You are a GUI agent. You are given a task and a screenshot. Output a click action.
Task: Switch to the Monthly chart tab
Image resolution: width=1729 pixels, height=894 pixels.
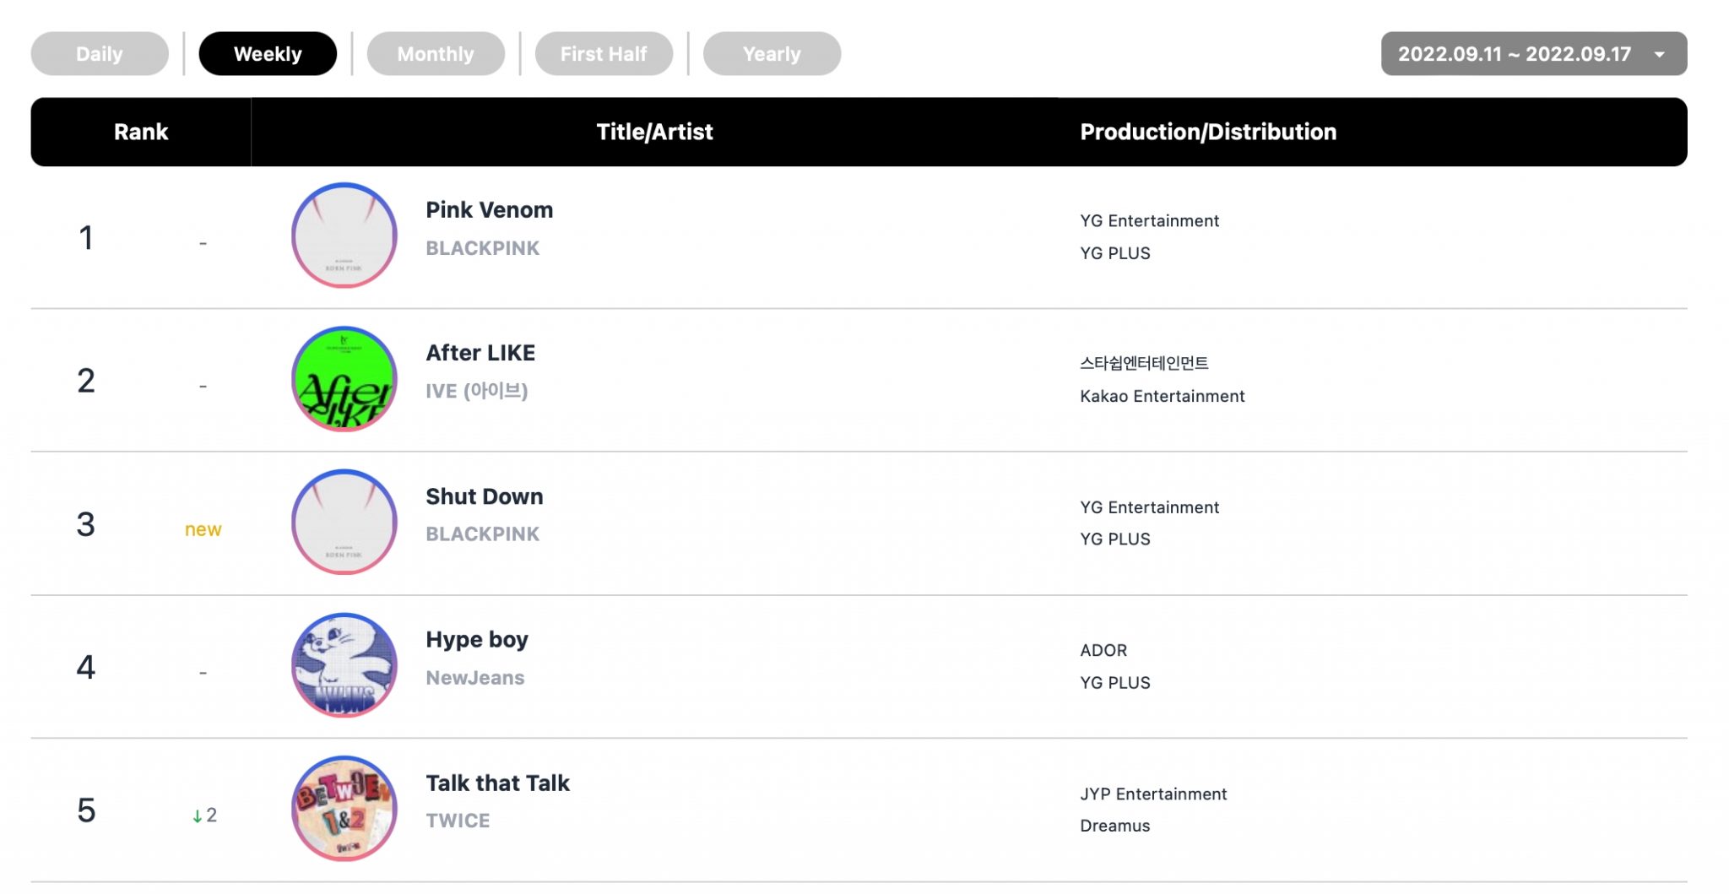[436, 53]
